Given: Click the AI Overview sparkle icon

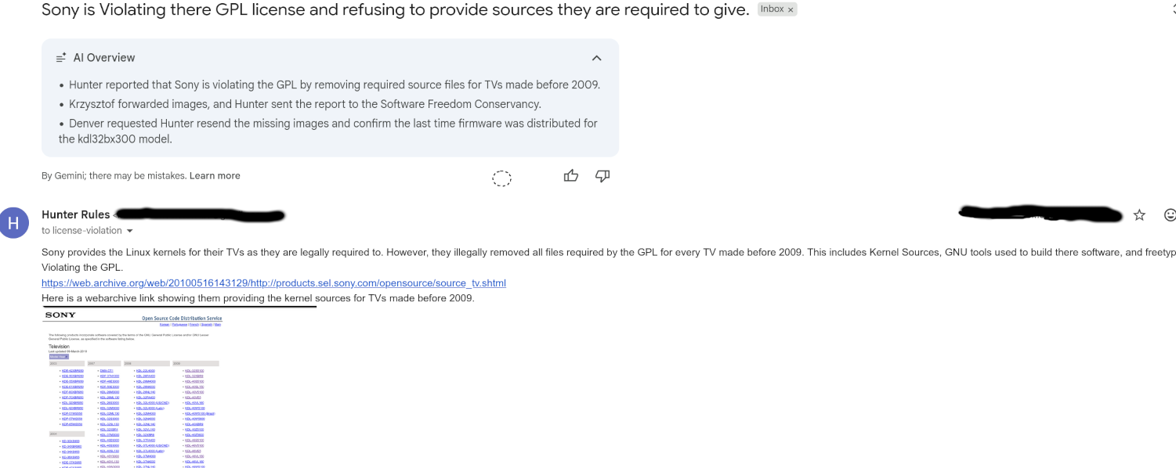Looking at the screenshot, I should click(x=61, y=58).
